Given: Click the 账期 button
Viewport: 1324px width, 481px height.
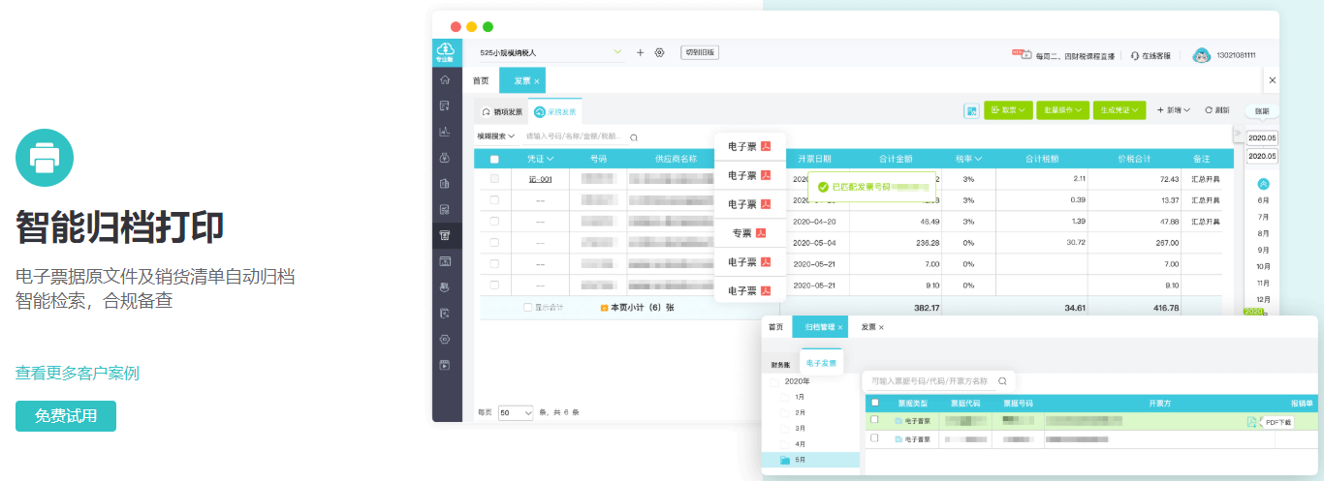Looking at the screenshot, I should [x=1261, y=111].
